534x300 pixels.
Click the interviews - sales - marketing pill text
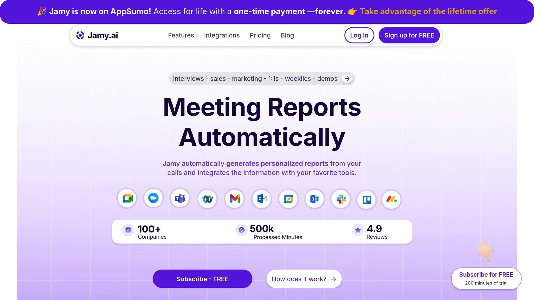255,79
